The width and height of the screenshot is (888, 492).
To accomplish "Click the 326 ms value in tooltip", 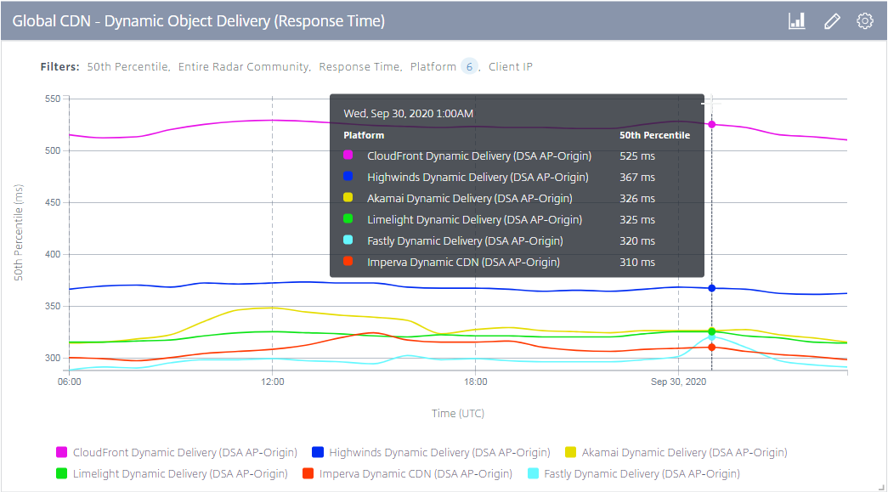I will click(x=637, y=199).
